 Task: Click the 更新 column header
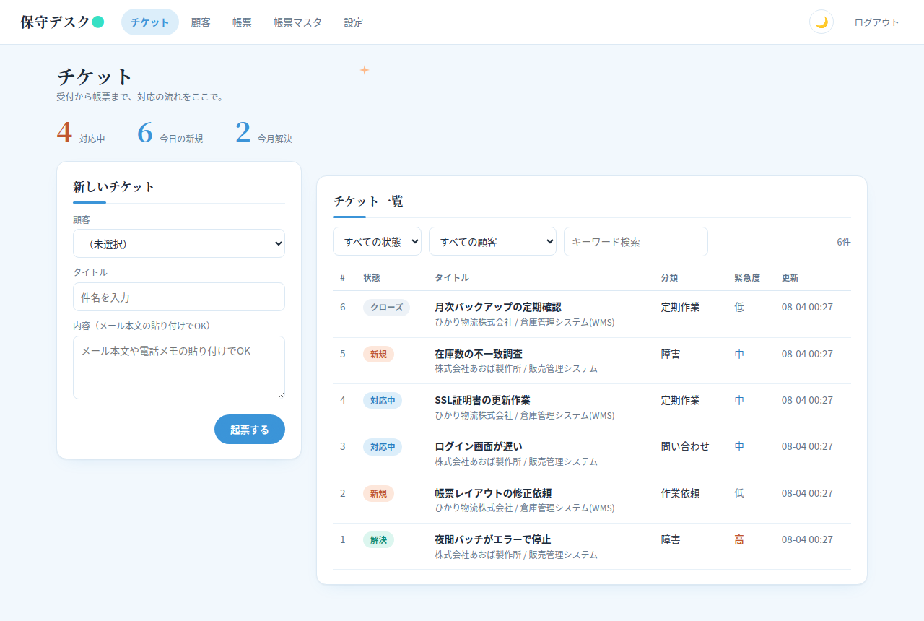tap(790, 278)
